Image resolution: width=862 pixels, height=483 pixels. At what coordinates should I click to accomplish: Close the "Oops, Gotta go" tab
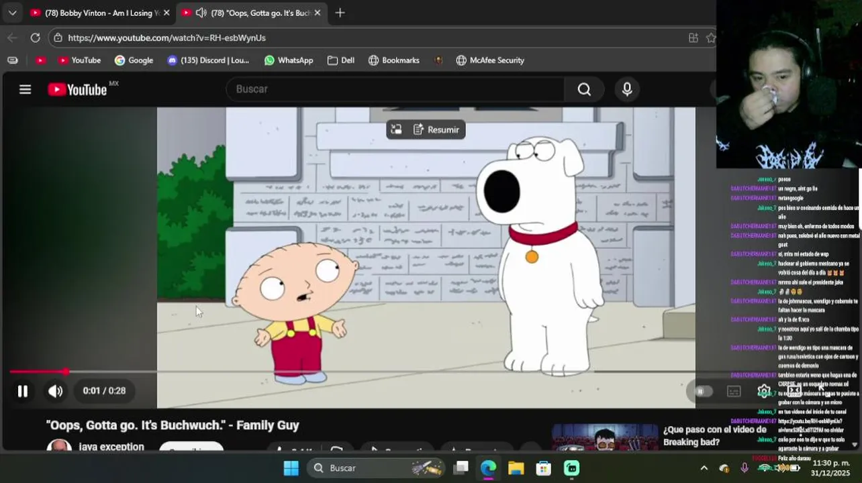tap(318, 13)
